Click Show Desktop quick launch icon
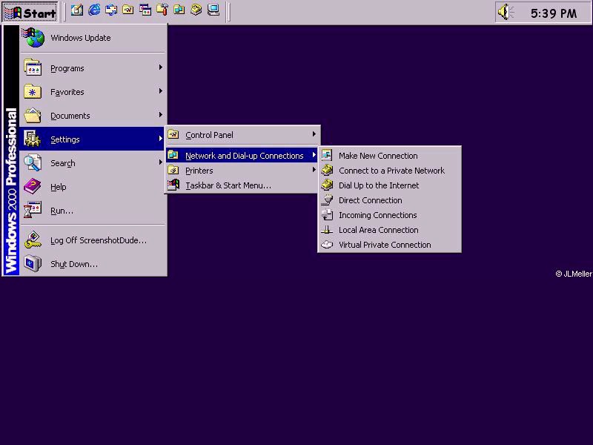This screenshot has height=445, width=593. pyautogui.click(x=77, y=10)
